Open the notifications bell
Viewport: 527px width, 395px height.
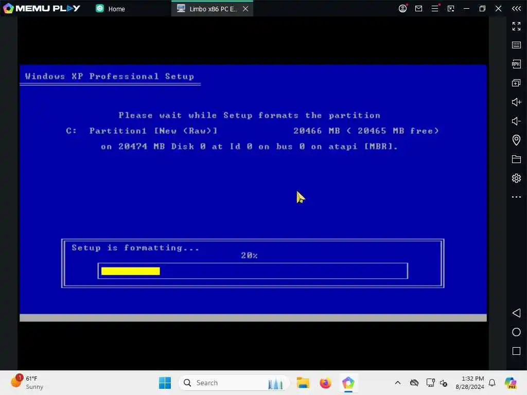[x=492, y=383]
